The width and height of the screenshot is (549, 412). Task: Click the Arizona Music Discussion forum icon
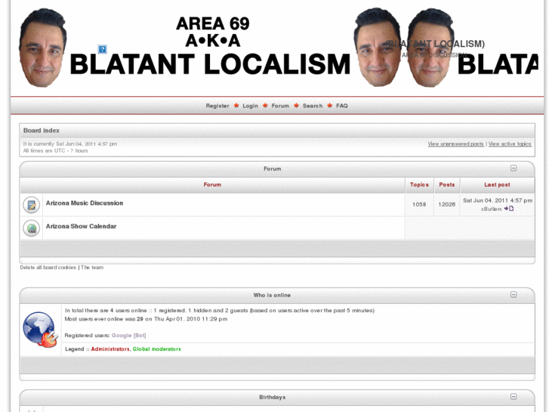[32, 205]
